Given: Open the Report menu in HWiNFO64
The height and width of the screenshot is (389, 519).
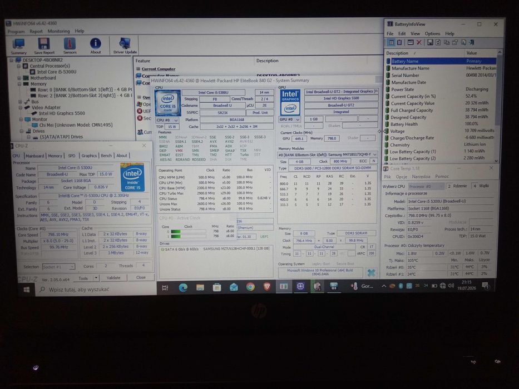Looking at the screenshot, I should [x=36, y=32].
